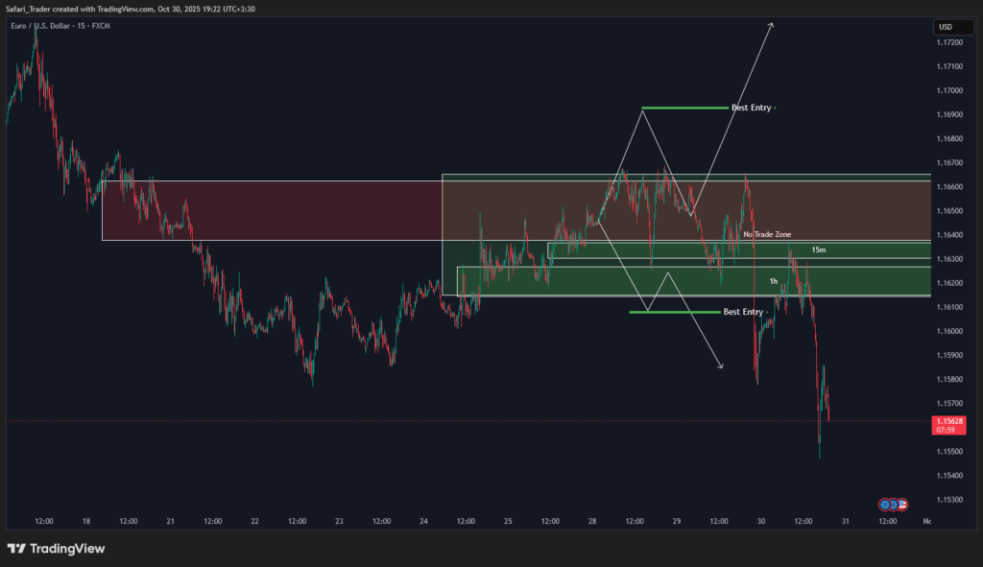Screen dimensions: 983x567
Task: Select the lower Best Entry label
Action: (x=743, y=312)
